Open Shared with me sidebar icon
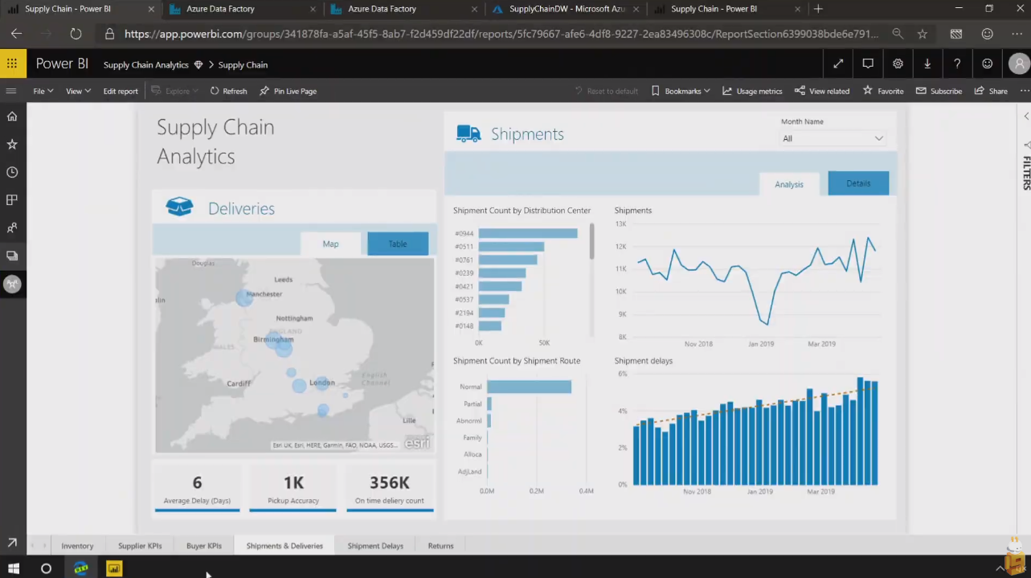Screen dimensions: 1031x578 point(12,228)
